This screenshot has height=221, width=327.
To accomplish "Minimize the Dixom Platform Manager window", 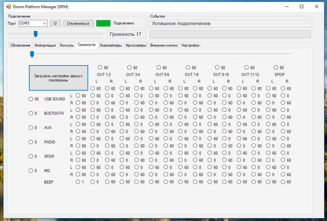I will coord(287,7).
